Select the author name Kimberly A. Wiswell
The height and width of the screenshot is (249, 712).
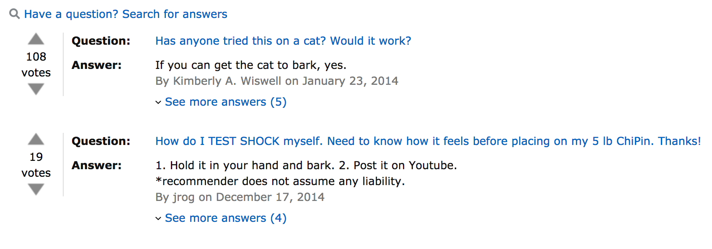[227, 81]
